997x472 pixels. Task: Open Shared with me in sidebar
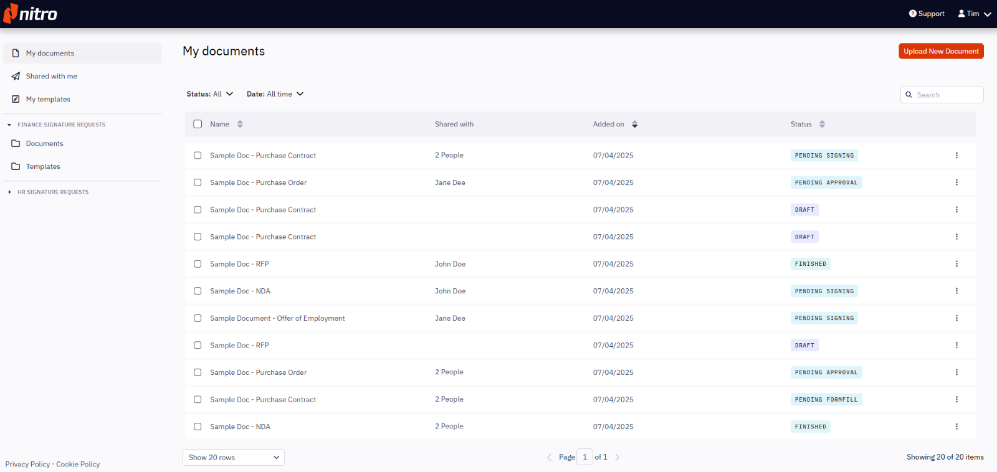click(51, 76)
